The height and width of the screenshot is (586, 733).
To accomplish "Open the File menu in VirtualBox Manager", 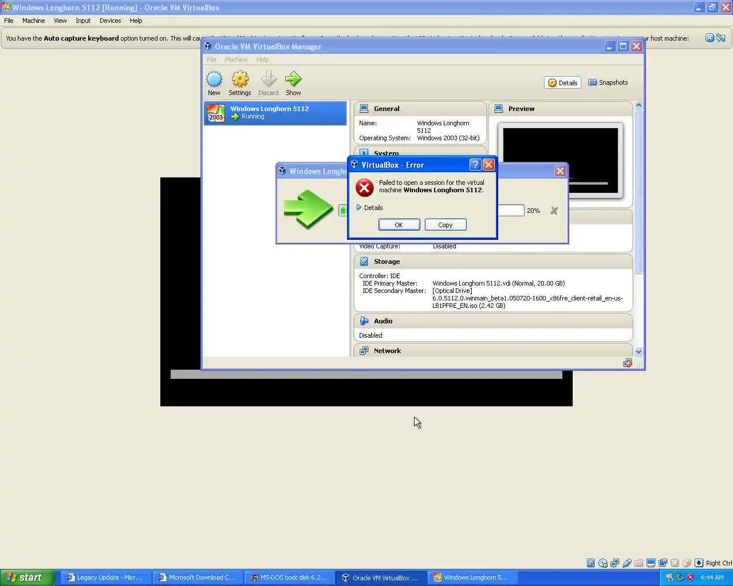I will pyautogui.click(x=211, y=60).
